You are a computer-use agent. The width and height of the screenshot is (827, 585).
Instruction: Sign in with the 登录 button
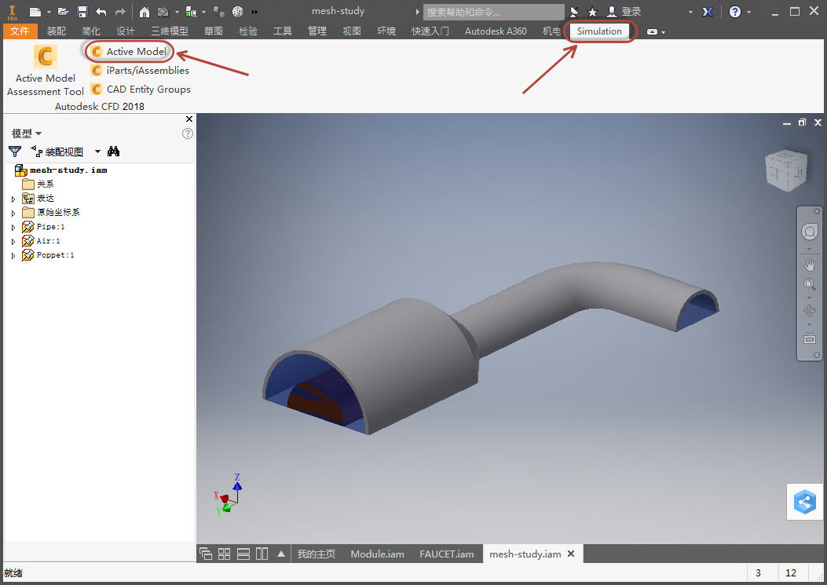tap(624, 12)
